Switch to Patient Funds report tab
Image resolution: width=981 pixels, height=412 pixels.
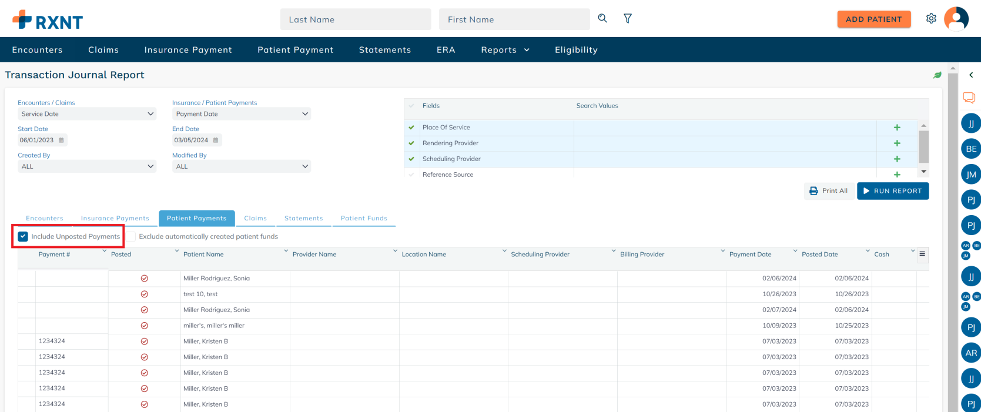[x=364, y=218]
